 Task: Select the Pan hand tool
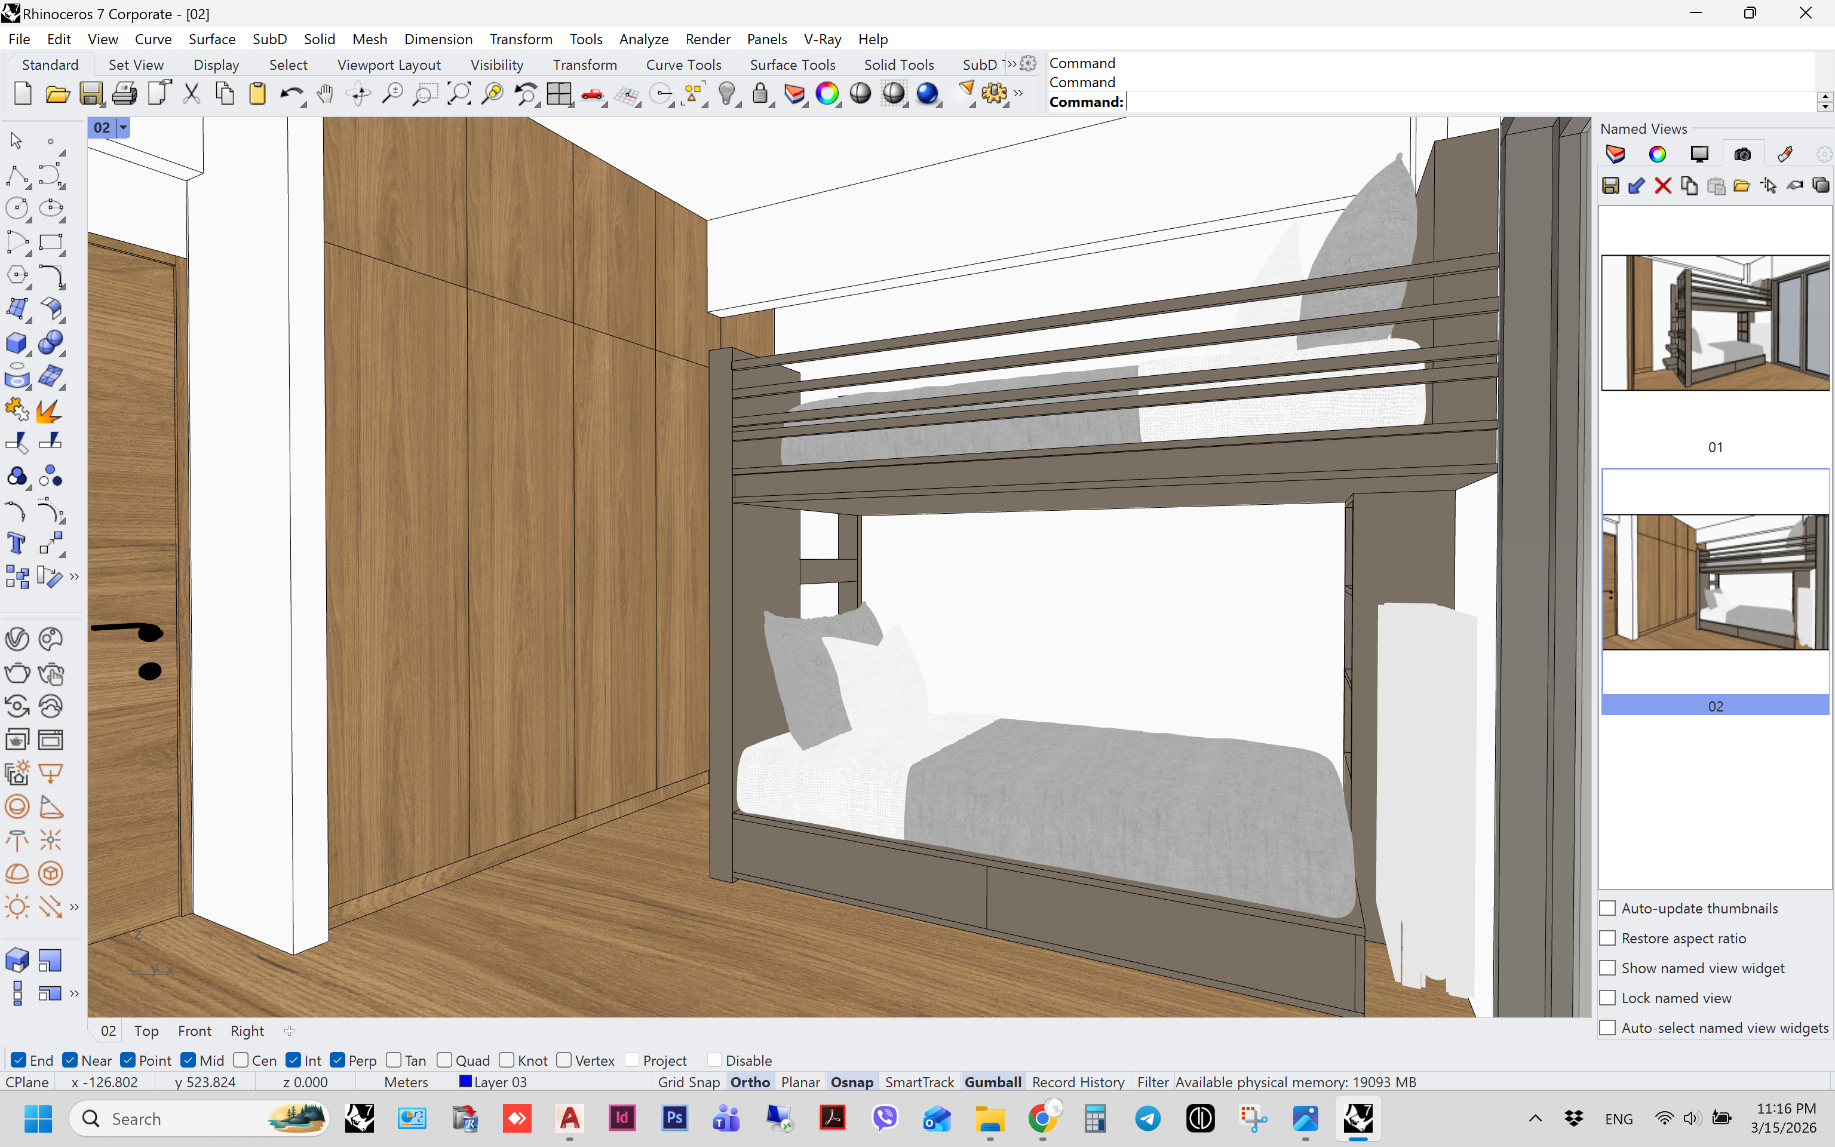pyautogui.click(x=326, y=93)
